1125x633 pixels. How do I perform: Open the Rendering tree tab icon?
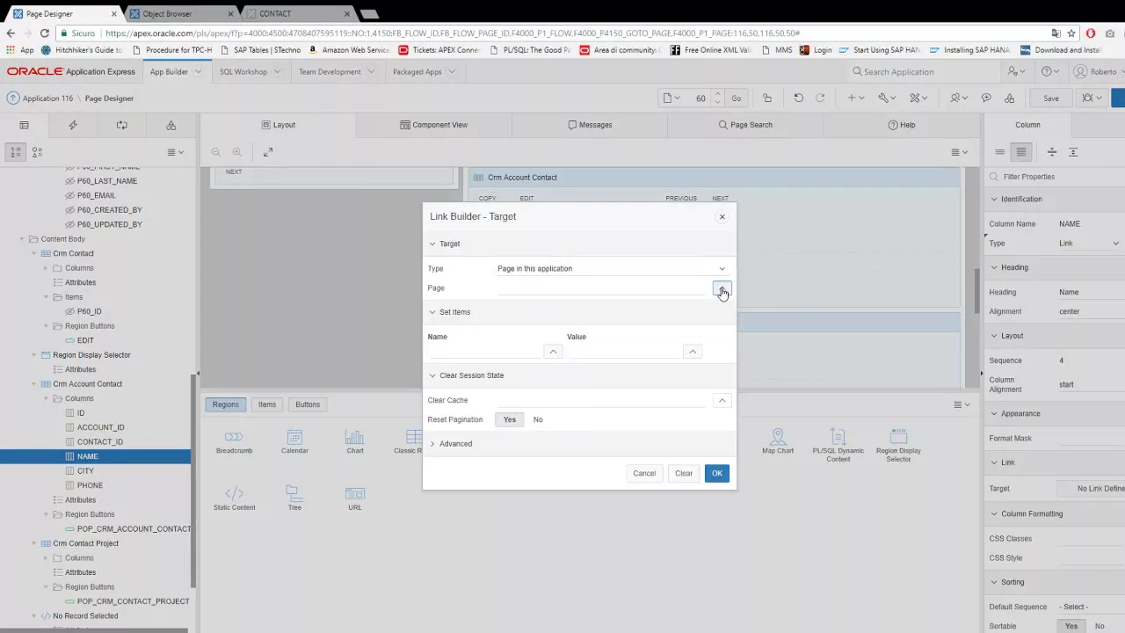[x=25, y=125]
